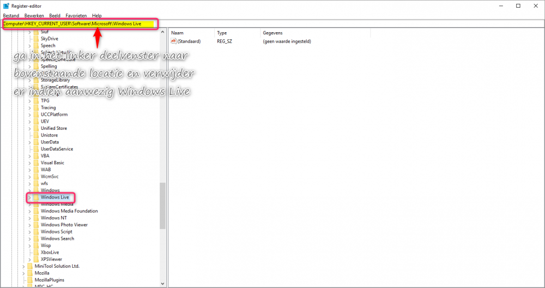This screenshot has height=288, width=545.
Task: Click the MozillaPlugins folder icon
Action: tap(29, 280)
